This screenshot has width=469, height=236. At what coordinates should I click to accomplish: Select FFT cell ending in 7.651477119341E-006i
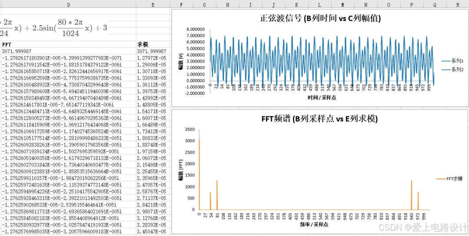pyautogui.click(x=68, y=104)
